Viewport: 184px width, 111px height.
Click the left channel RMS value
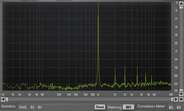(32, 107)
